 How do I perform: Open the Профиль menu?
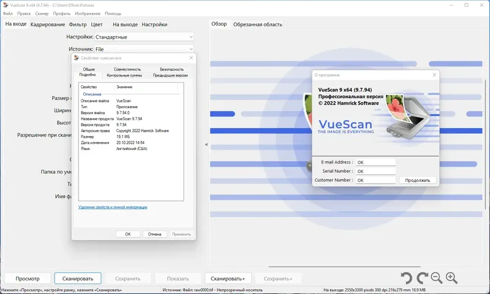62,13
